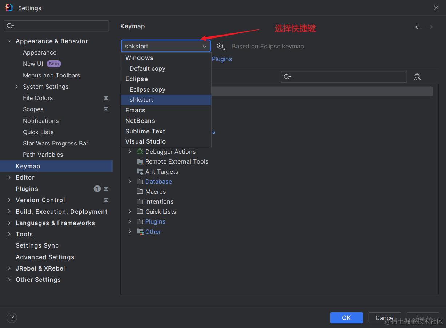Open Appearance settings page

tap(40, 52)
